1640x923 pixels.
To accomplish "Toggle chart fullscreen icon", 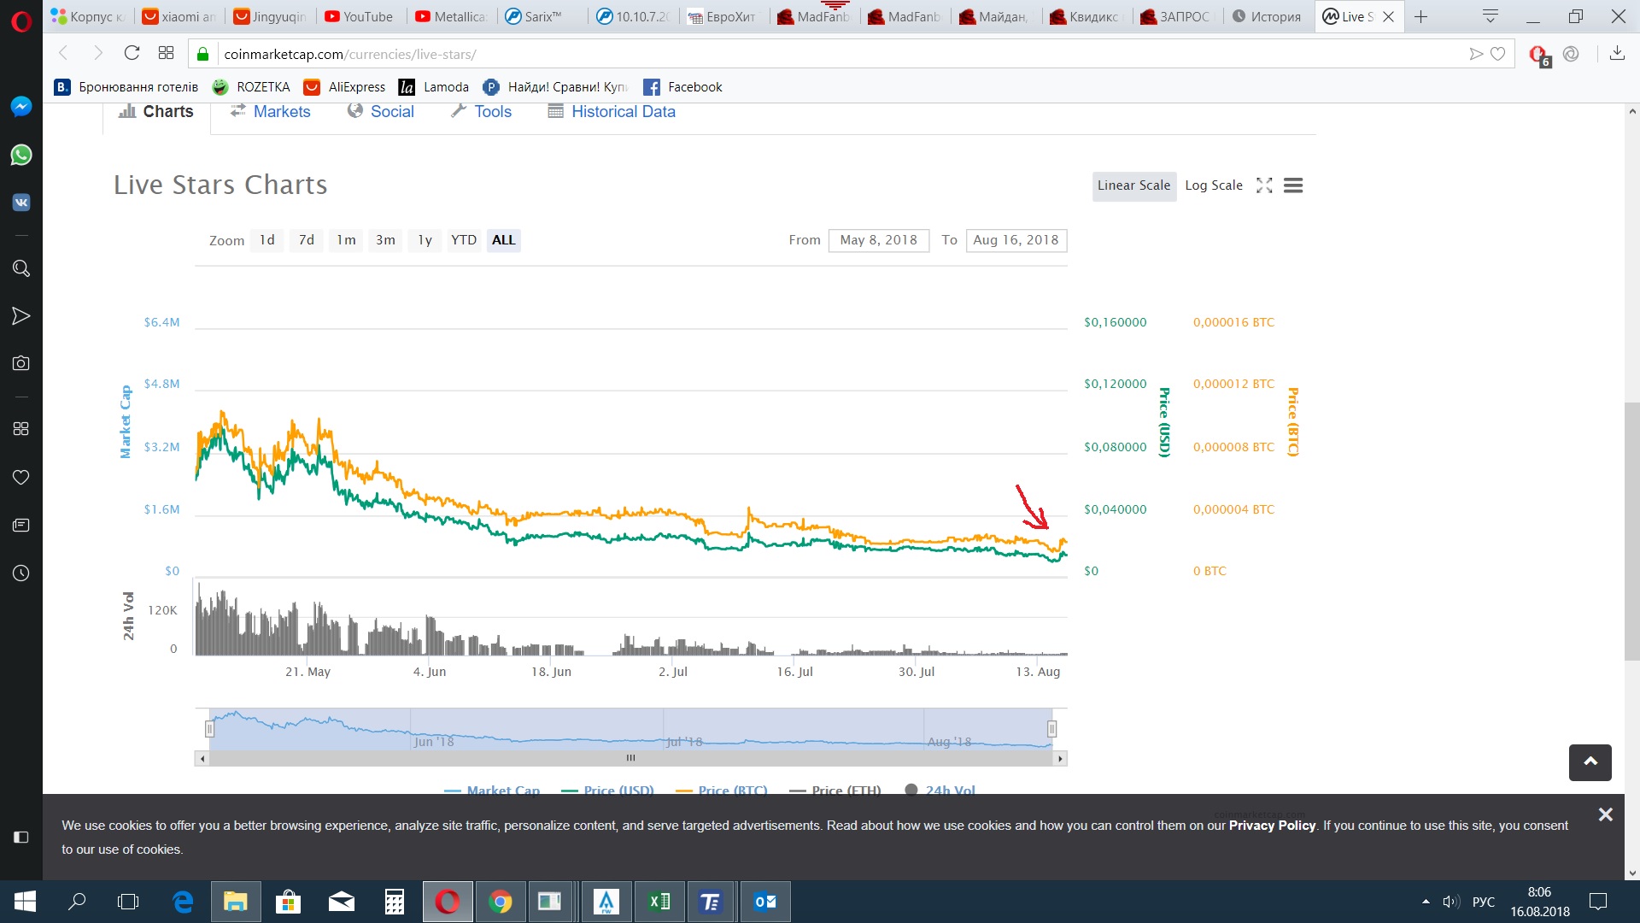I will 1264,185.
